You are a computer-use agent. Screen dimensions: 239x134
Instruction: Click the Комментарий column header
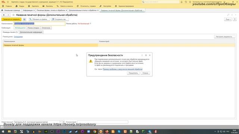point(167,41)
